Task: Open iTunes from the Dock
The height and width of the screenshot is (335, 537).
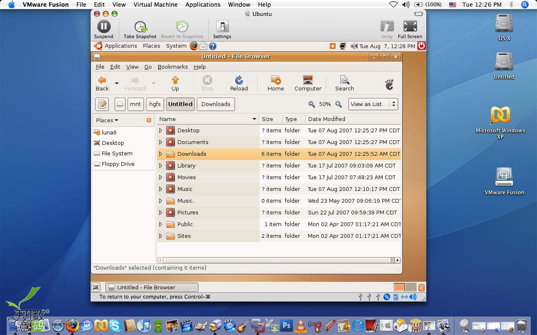Action: pos(143,325)
